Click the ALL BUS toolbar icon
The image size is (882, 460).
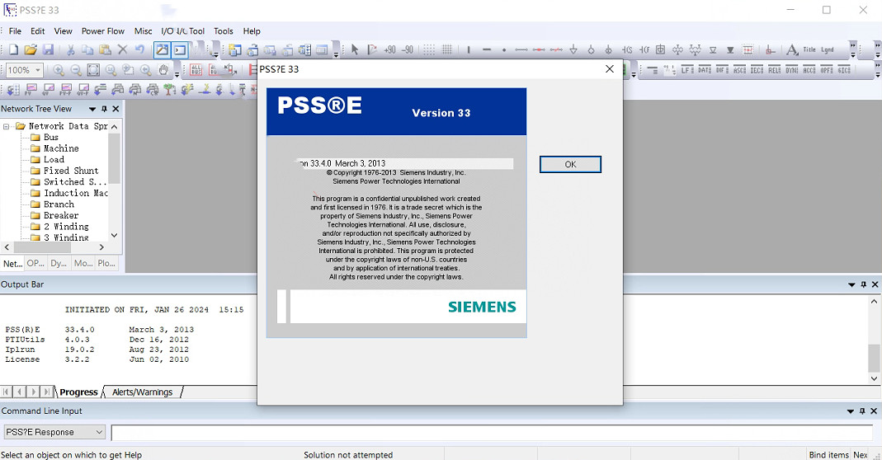click(x=196, y=70)
